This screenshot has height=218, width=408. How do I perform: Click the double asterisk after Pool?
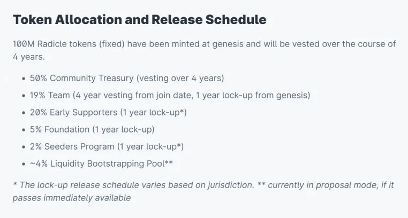click(169, 162)
